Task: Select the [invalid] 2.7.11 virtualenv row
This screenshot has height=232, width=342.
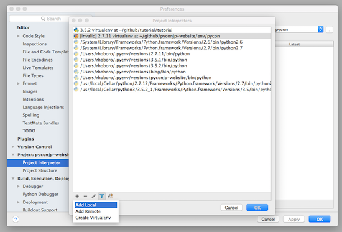Action: point(172,36)
